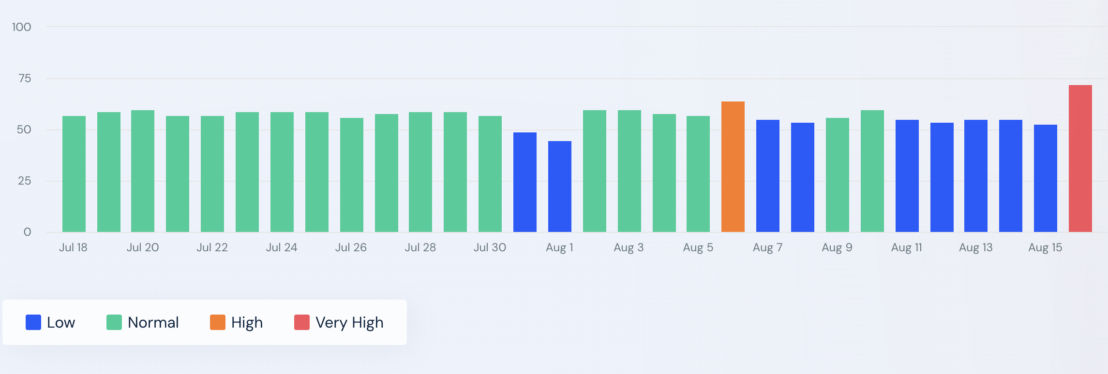
Task: Click the blue Low legend swatch
Action: click(33, 322)
